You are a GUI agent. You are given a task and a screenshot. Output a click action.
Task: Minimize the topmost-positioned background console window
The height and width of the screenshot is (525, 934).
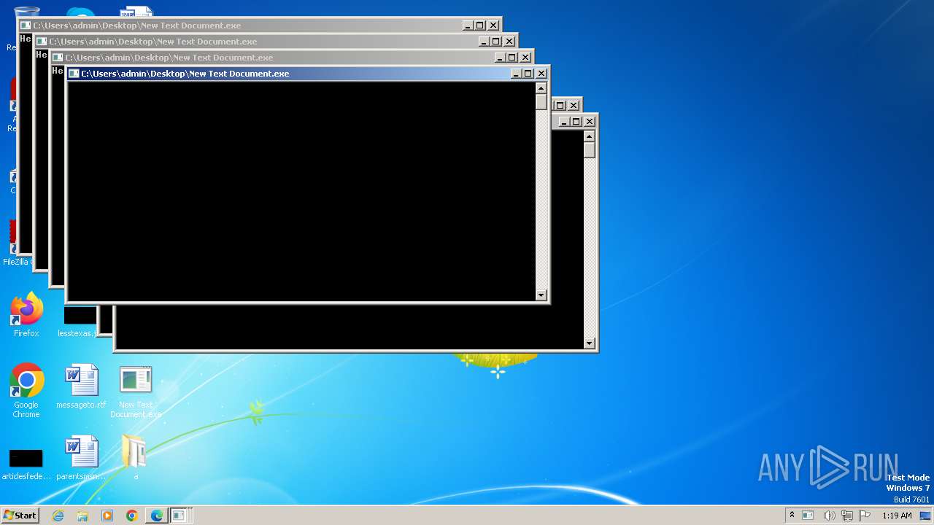click(x=468, y=26)
